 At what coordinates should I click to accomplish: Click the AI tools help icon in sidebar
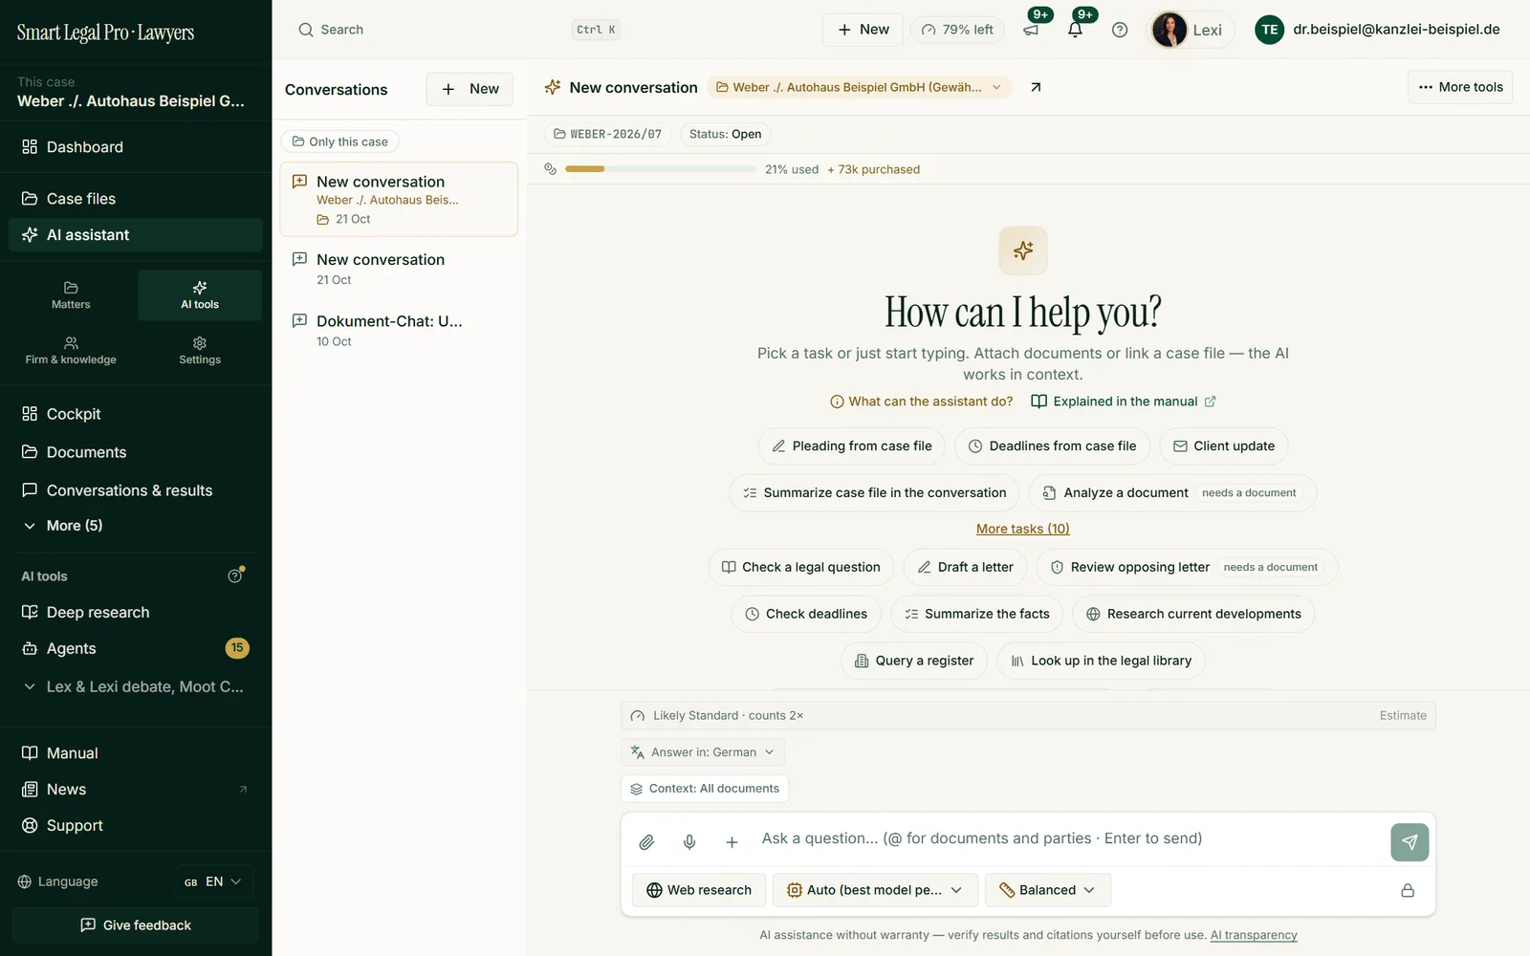[235, 576]
